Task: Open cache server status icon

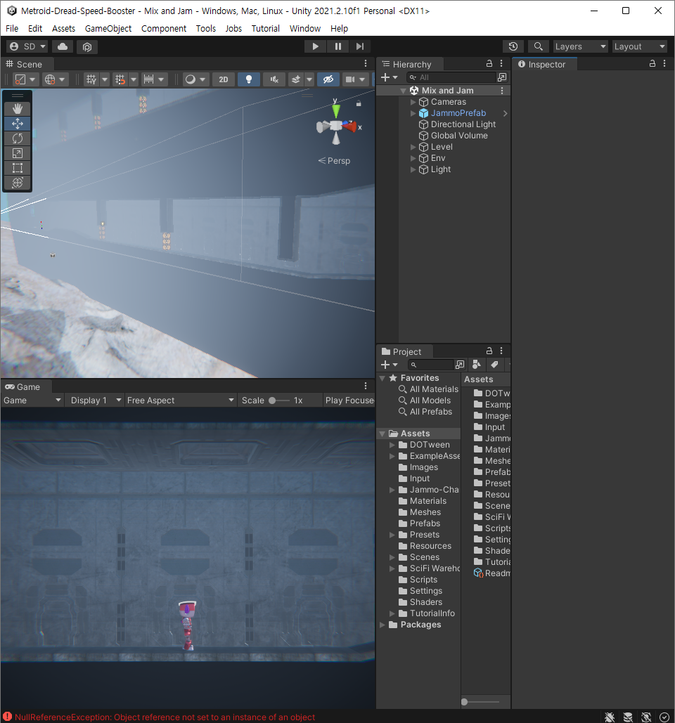Action: 628,717
